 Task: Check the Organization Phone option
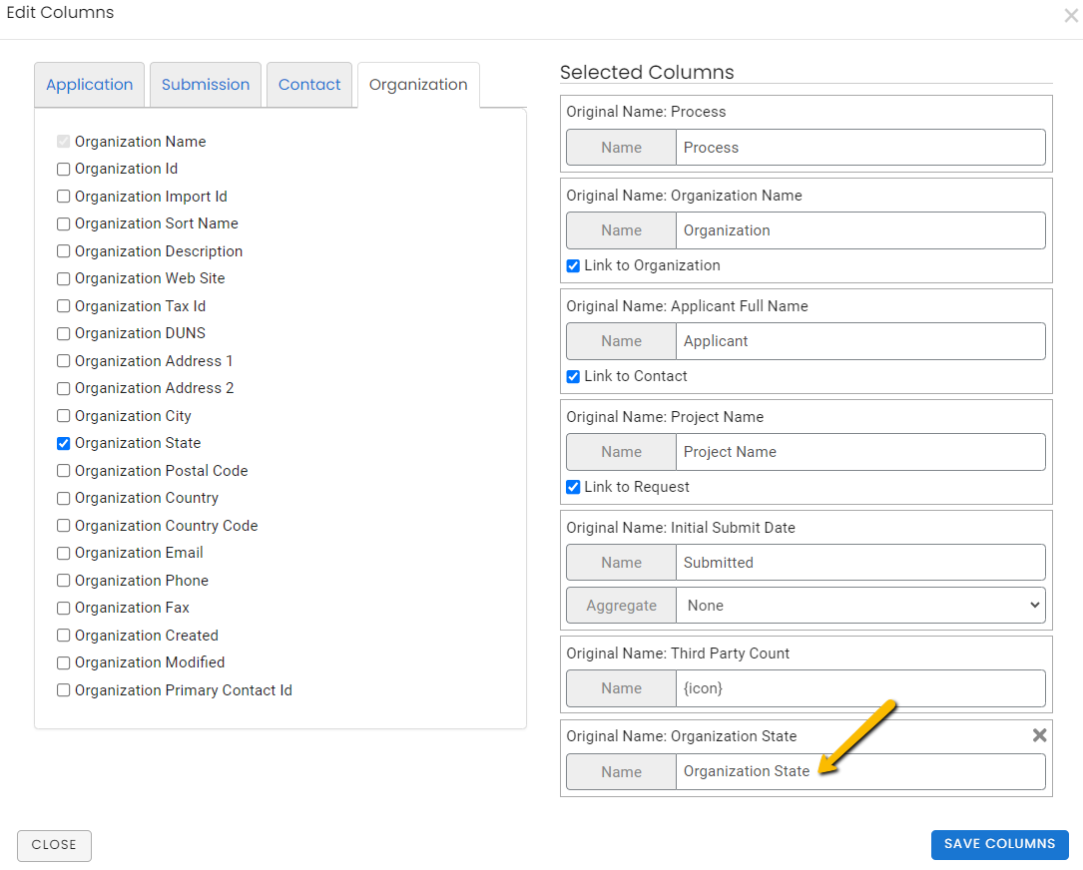(63, 580)
